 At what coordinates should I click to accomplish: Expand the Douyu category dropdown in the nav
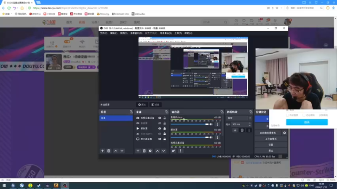[x=95, y=22]
